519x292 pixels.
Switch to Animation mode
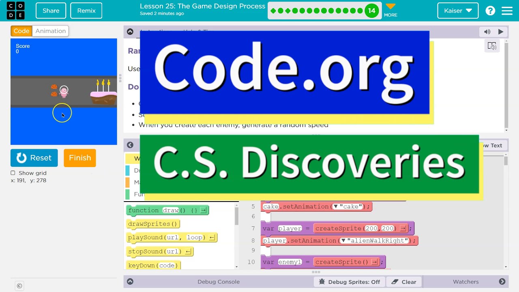click(x=50, y=31)
